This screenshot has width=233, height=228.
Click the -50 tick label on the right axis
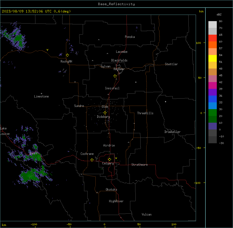pyautogui.click(x=199, y=148)
